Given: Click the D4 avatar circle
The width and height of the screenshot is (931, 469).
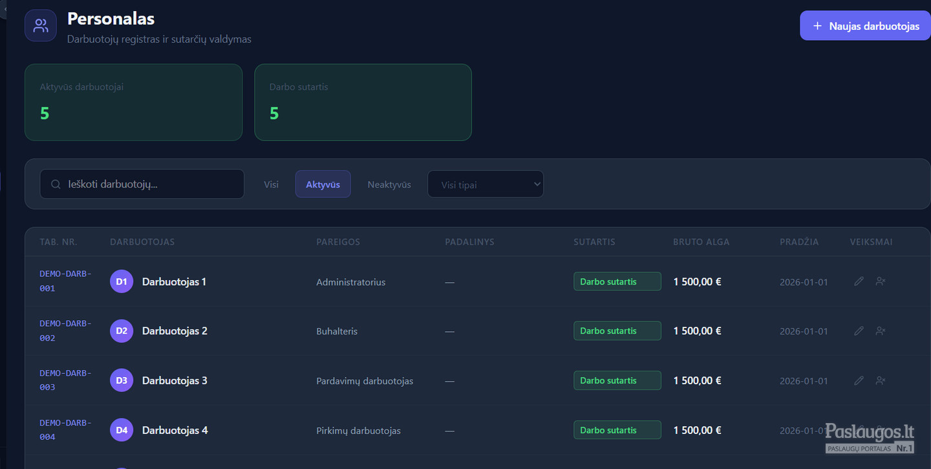Looking at the screenshot, I should pyautogui.click(x=122, y=430).
